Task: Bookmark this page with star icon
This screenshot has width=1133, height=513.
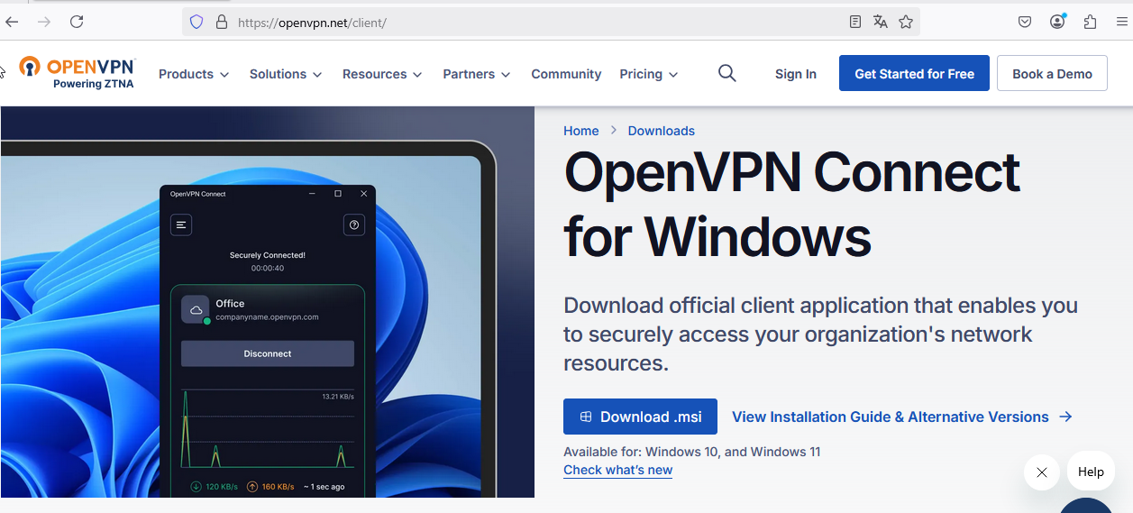Action: coord(906,22)
